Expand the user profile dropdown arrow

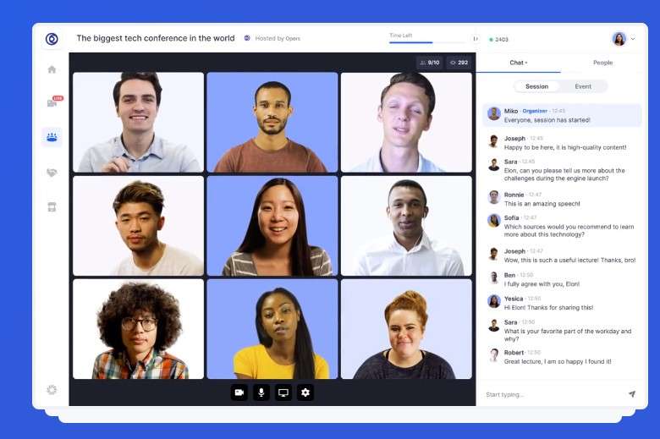pos(633,39)
